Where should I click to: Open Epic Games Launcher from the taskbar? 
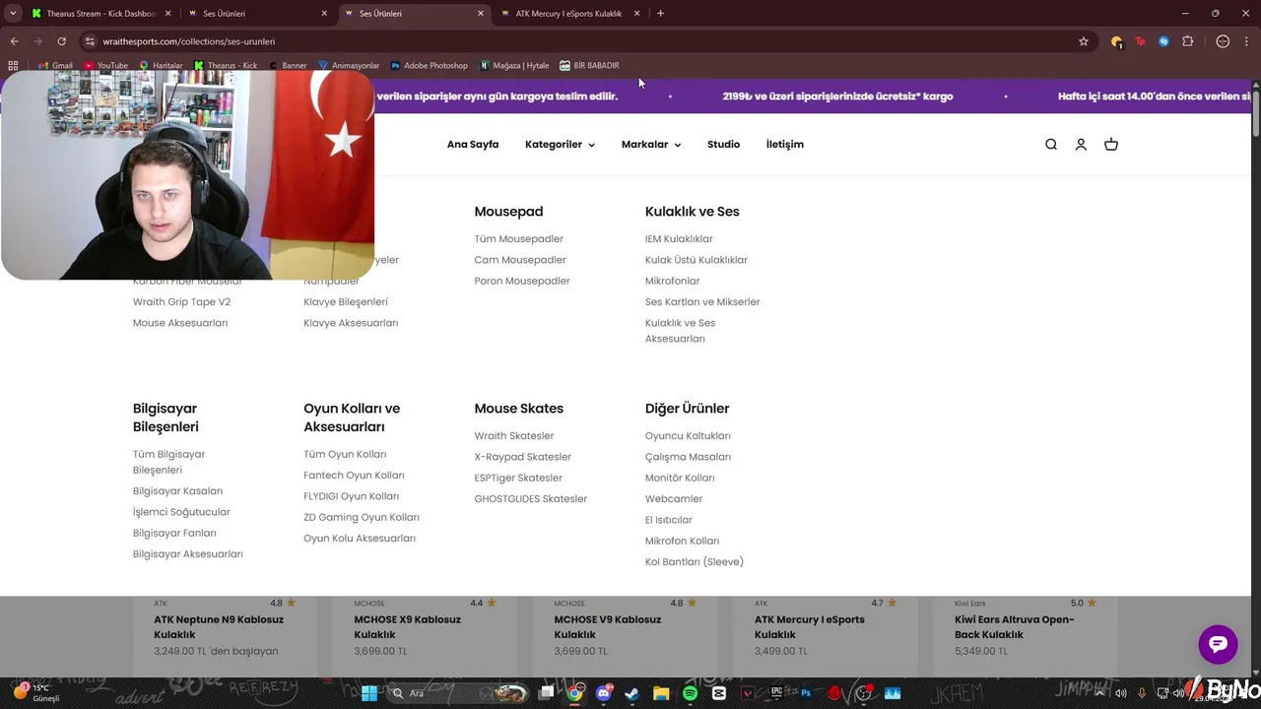click(776, 693)
